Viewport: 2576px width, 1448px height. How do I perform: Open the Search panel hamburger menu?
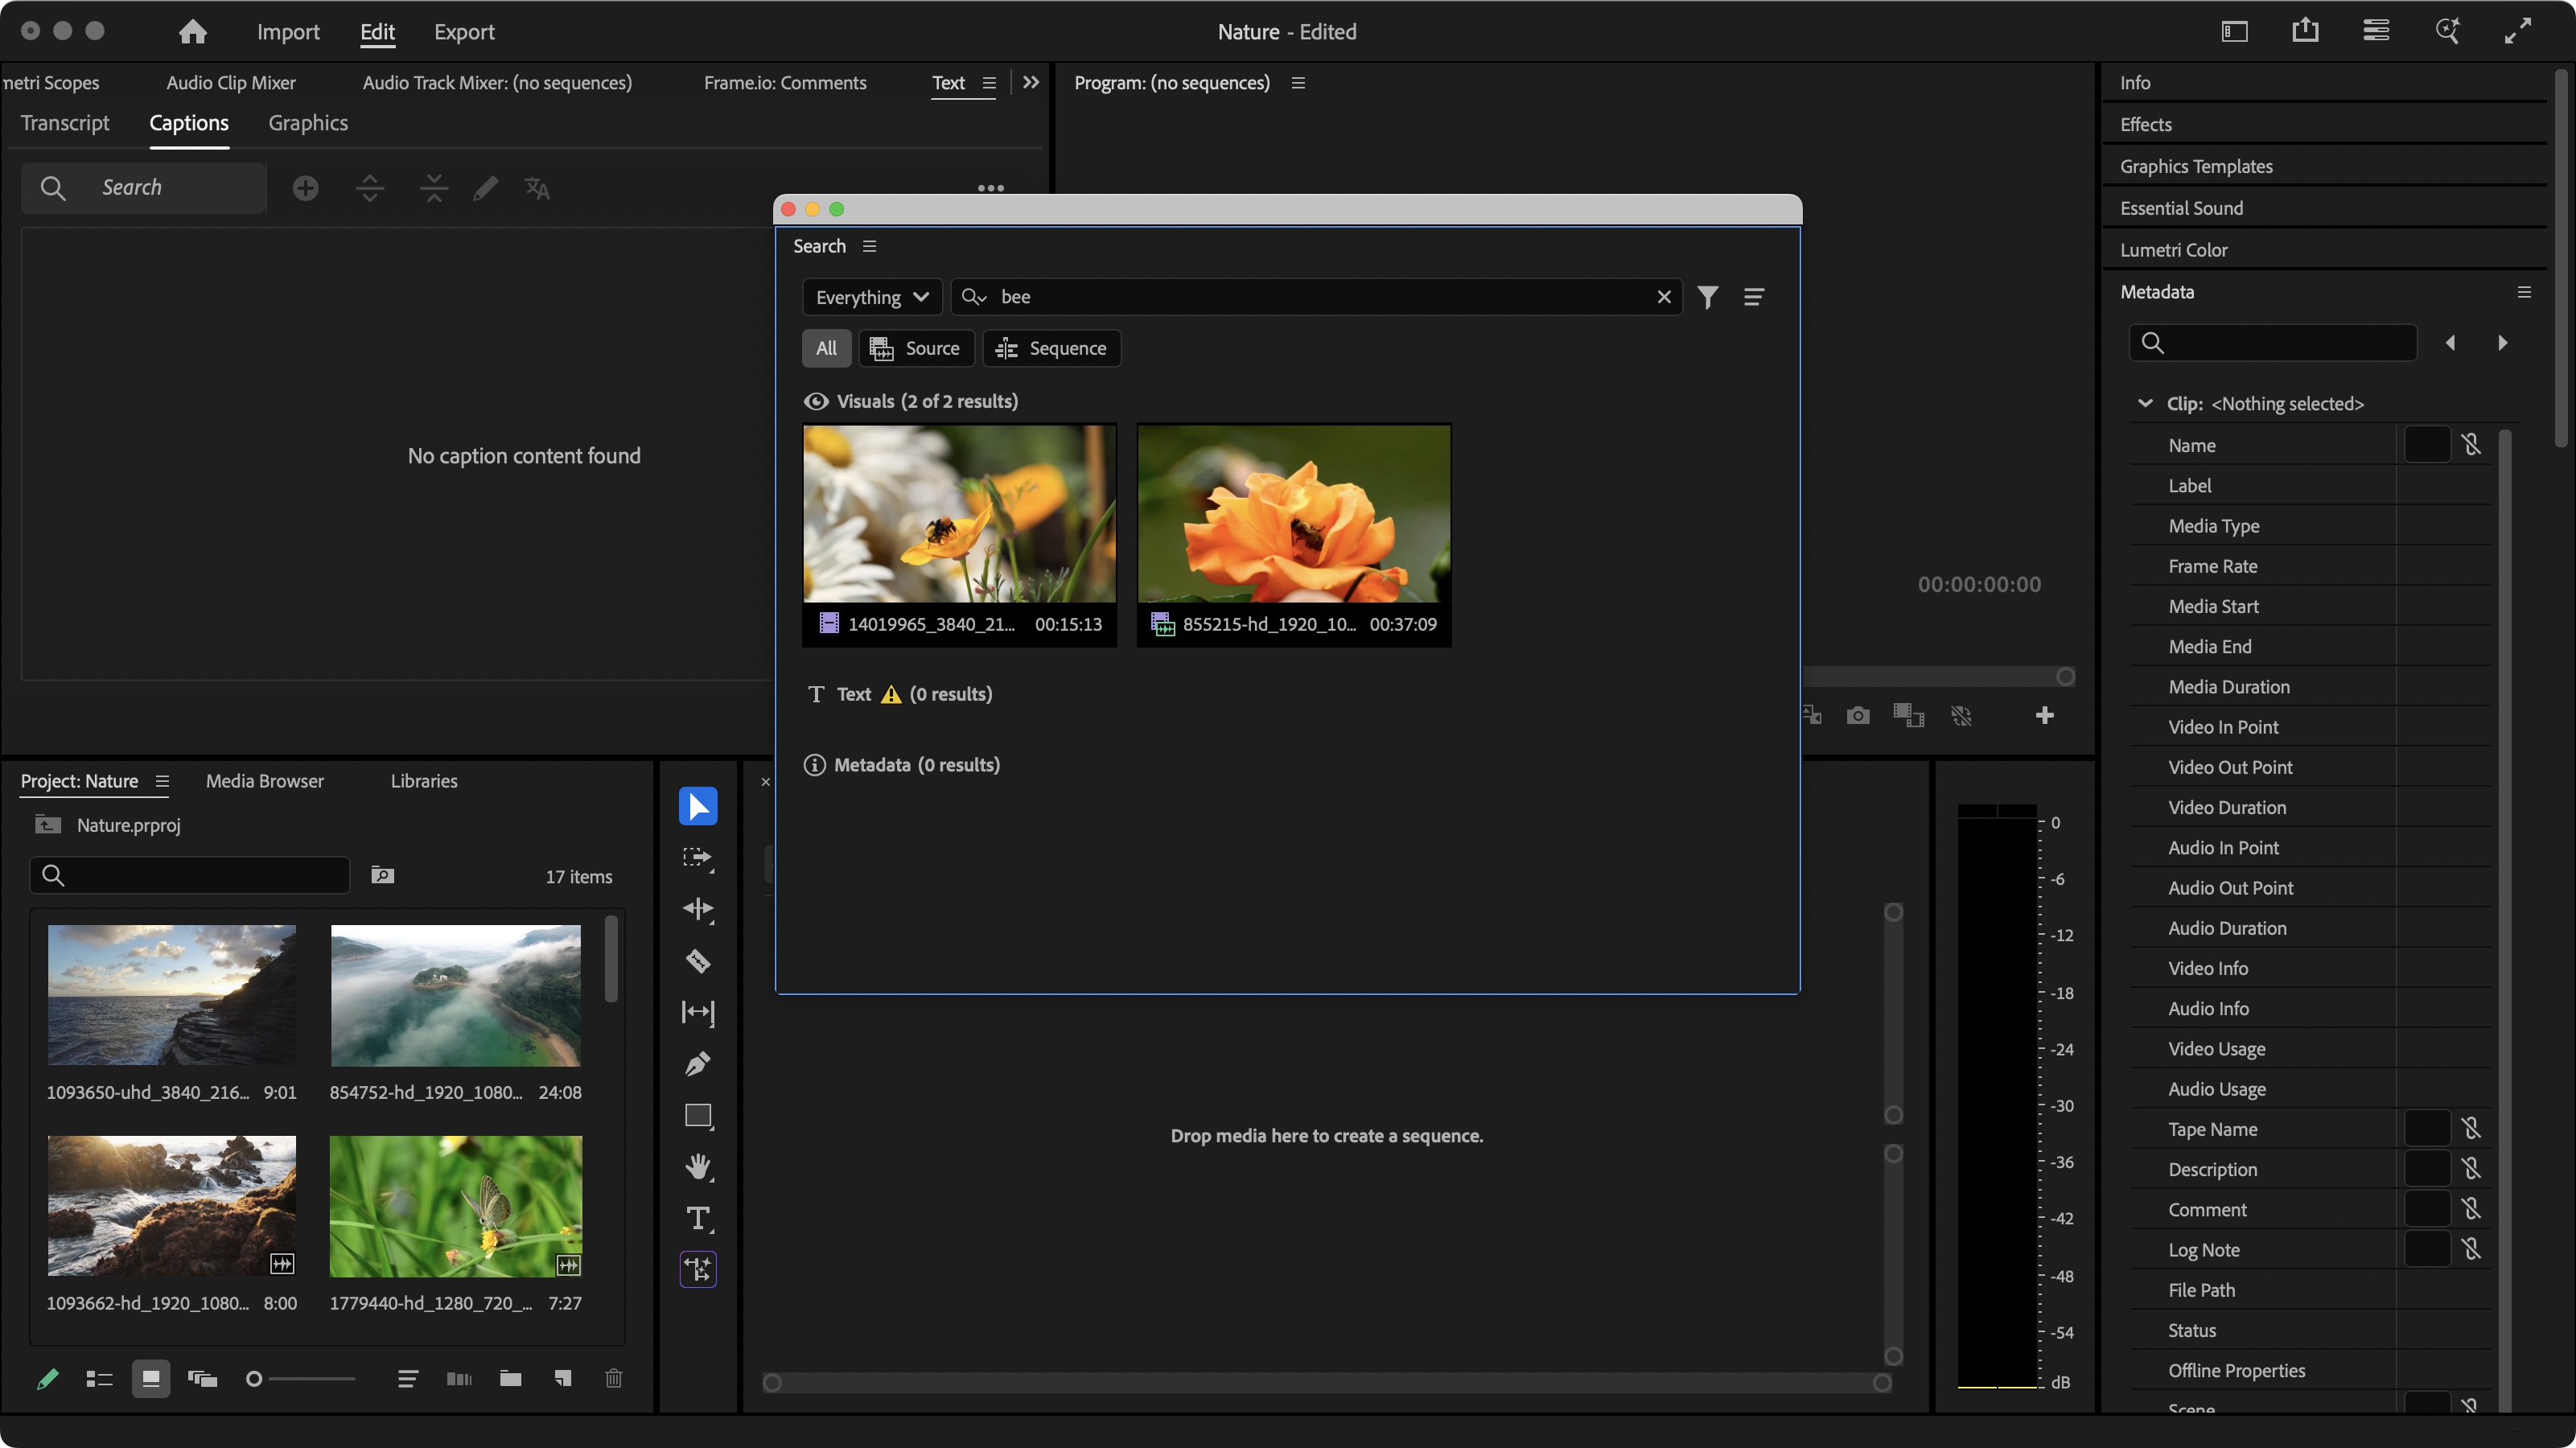[x=870, y=246]
